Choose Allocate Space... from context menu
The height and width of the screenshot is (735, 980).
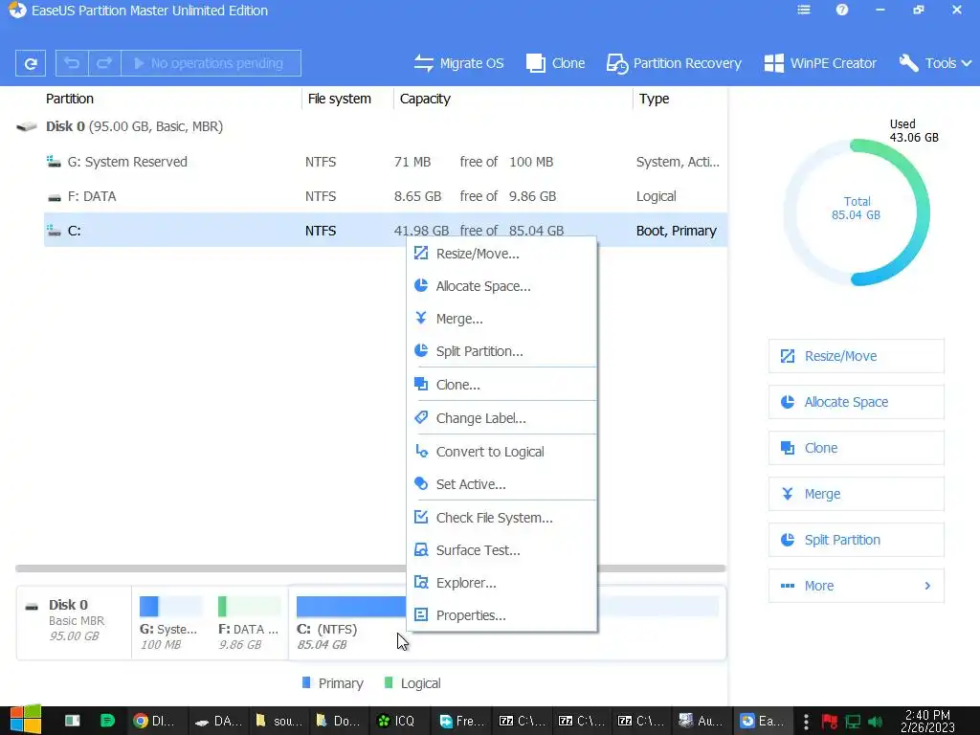point(501,286)
